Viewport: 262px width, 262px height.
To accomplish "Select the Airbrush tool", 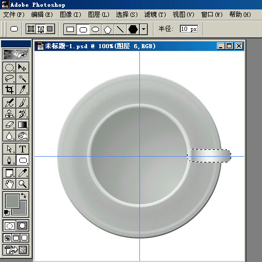I will click(x=9, y=103).
